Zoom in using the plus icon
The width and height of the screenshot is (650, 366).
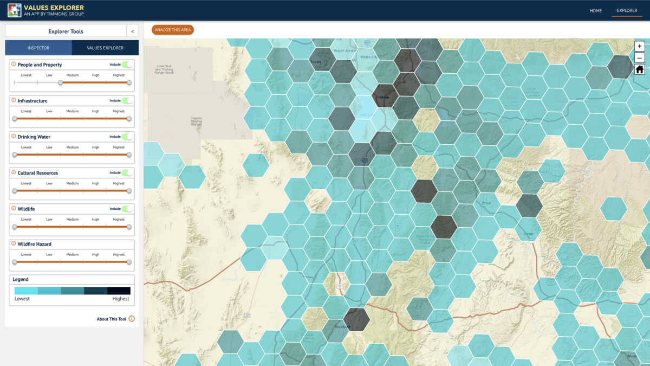(640, 46)
